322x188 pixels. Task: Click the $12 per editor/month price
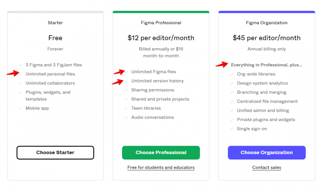(161, 38)
